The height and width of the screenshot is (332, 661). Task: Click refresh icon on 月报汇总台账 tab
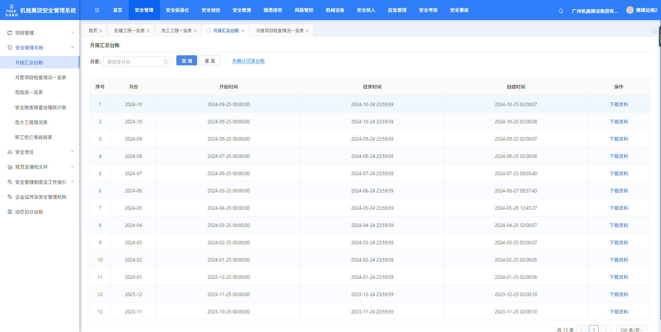[208, 31]
